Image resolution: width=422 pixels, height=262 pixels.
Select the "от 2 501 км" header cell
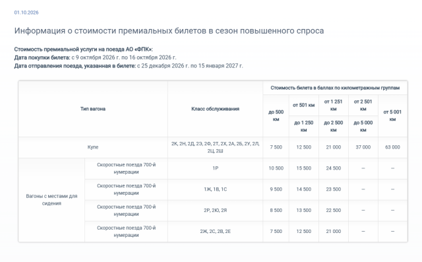pyautogui.click(x=363, y=105)
